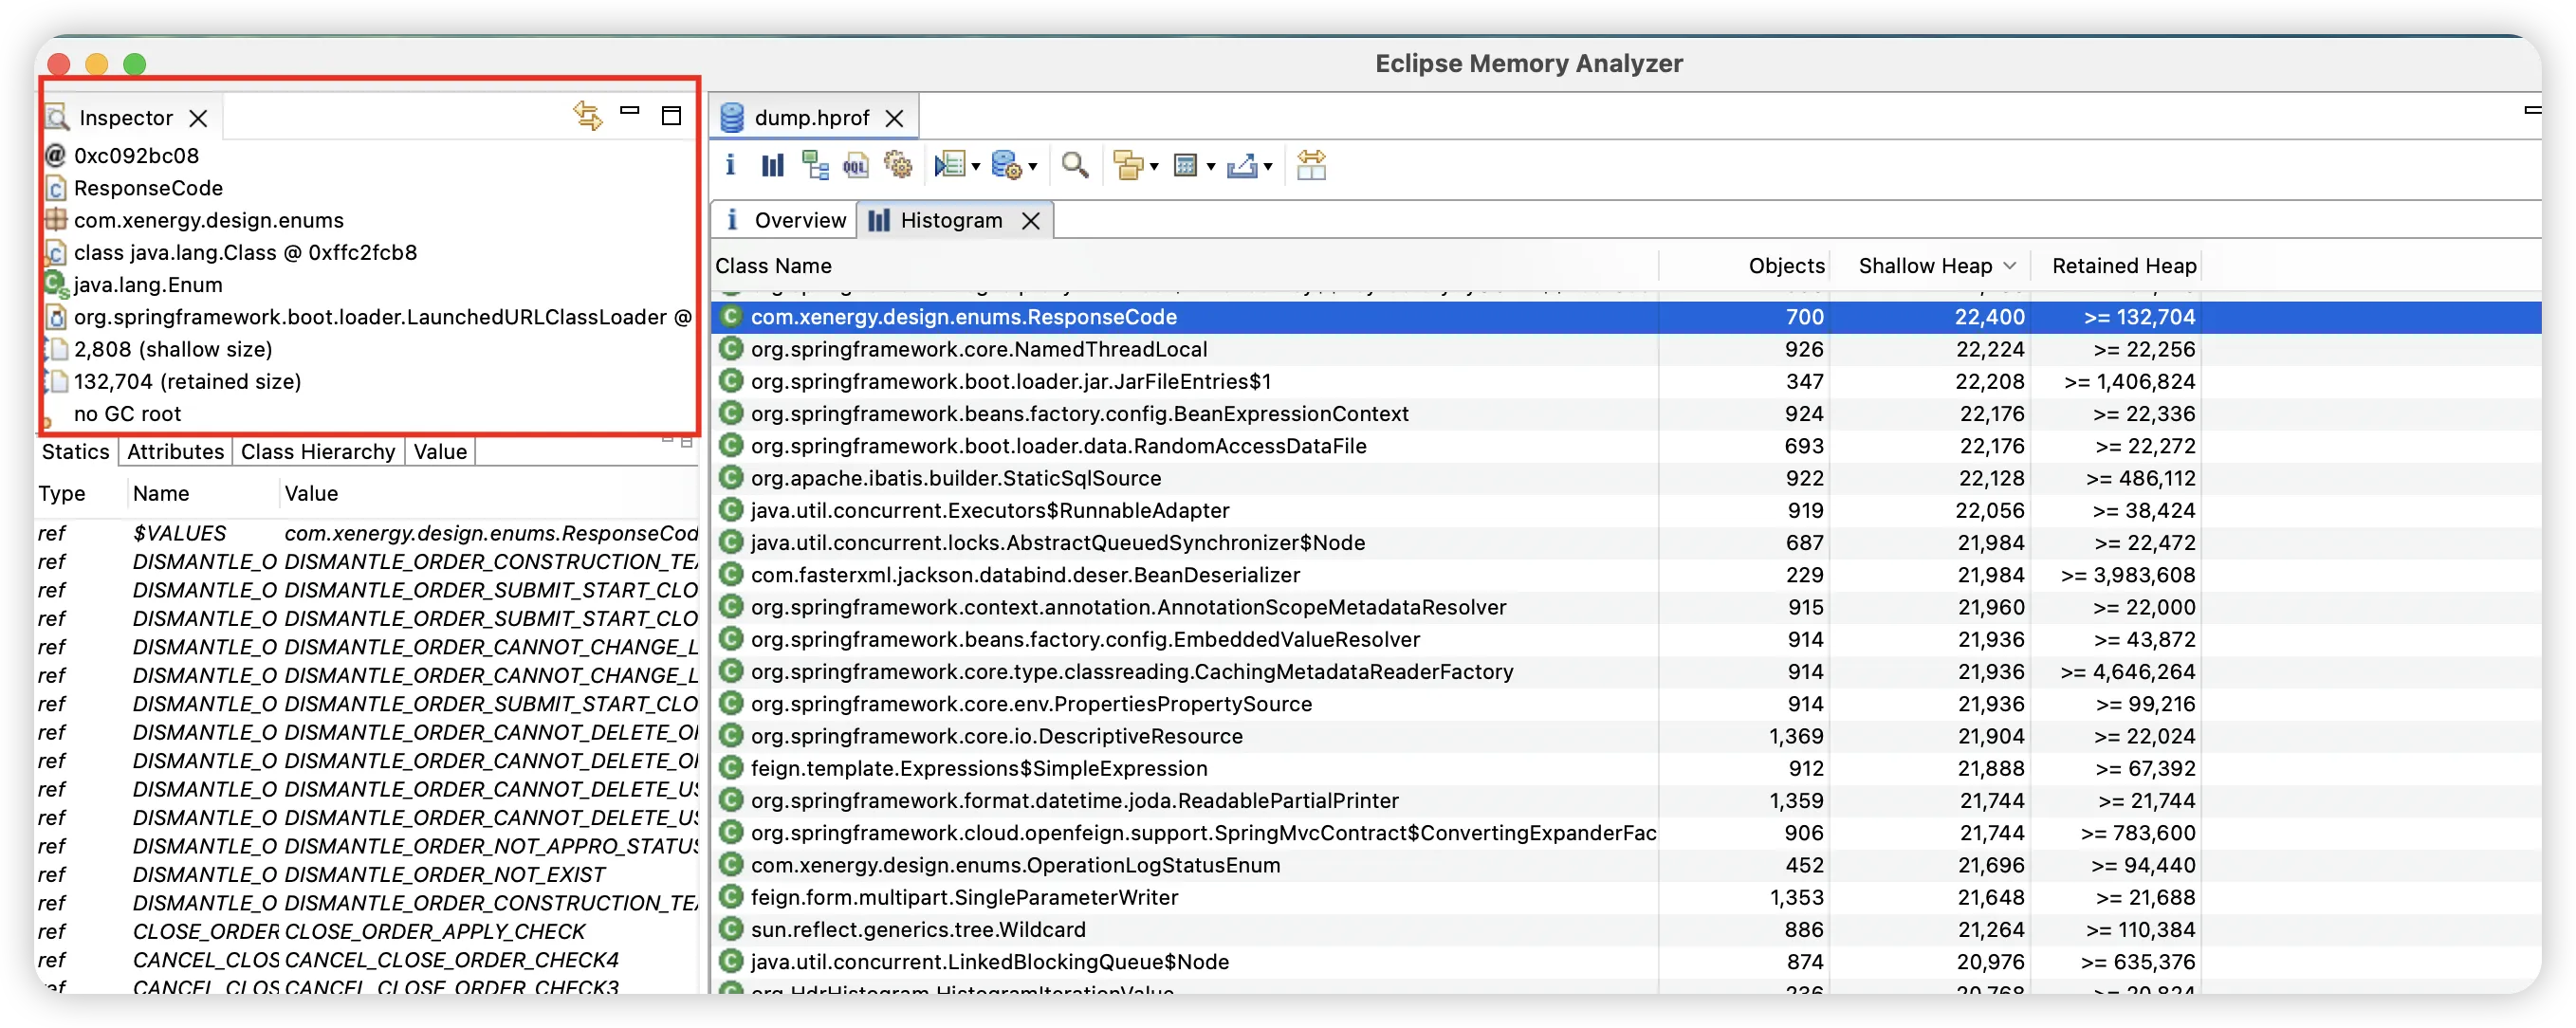Sort by Objects column header

coord(1745,266)
